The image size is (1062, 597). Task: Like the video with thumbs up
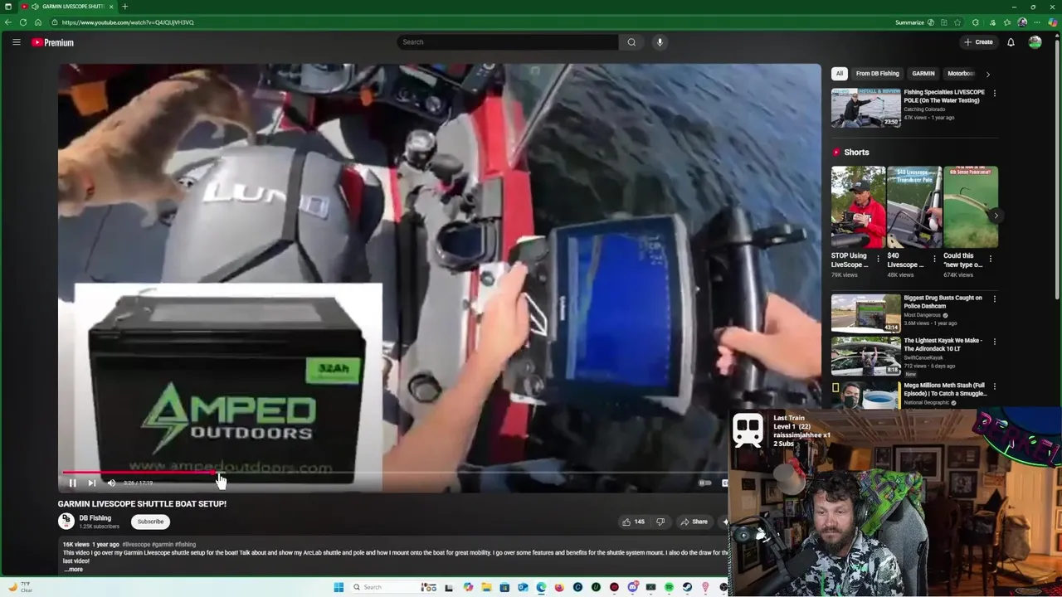coord(633,522)
